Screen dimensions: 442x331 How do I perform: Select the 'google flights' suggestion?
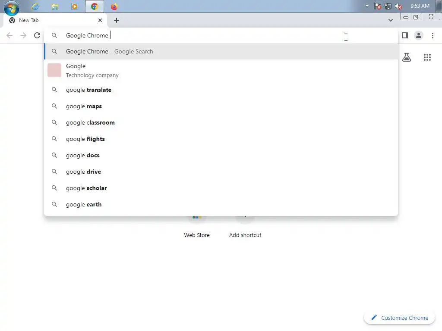pos(221,139)
